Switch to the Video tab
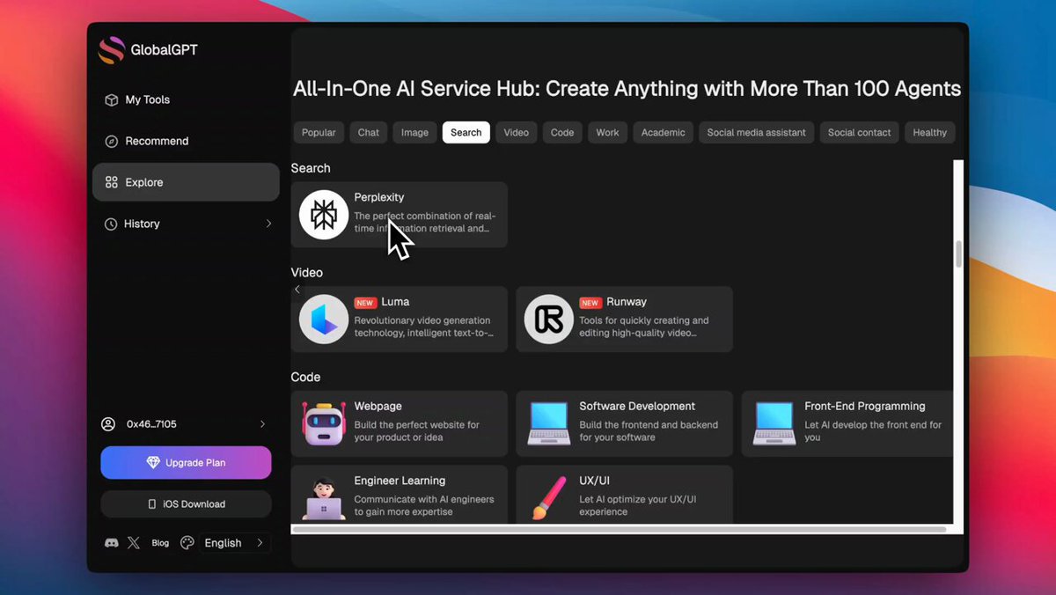The width and height of the screenshot is (1056, 595). pos(517,133)
